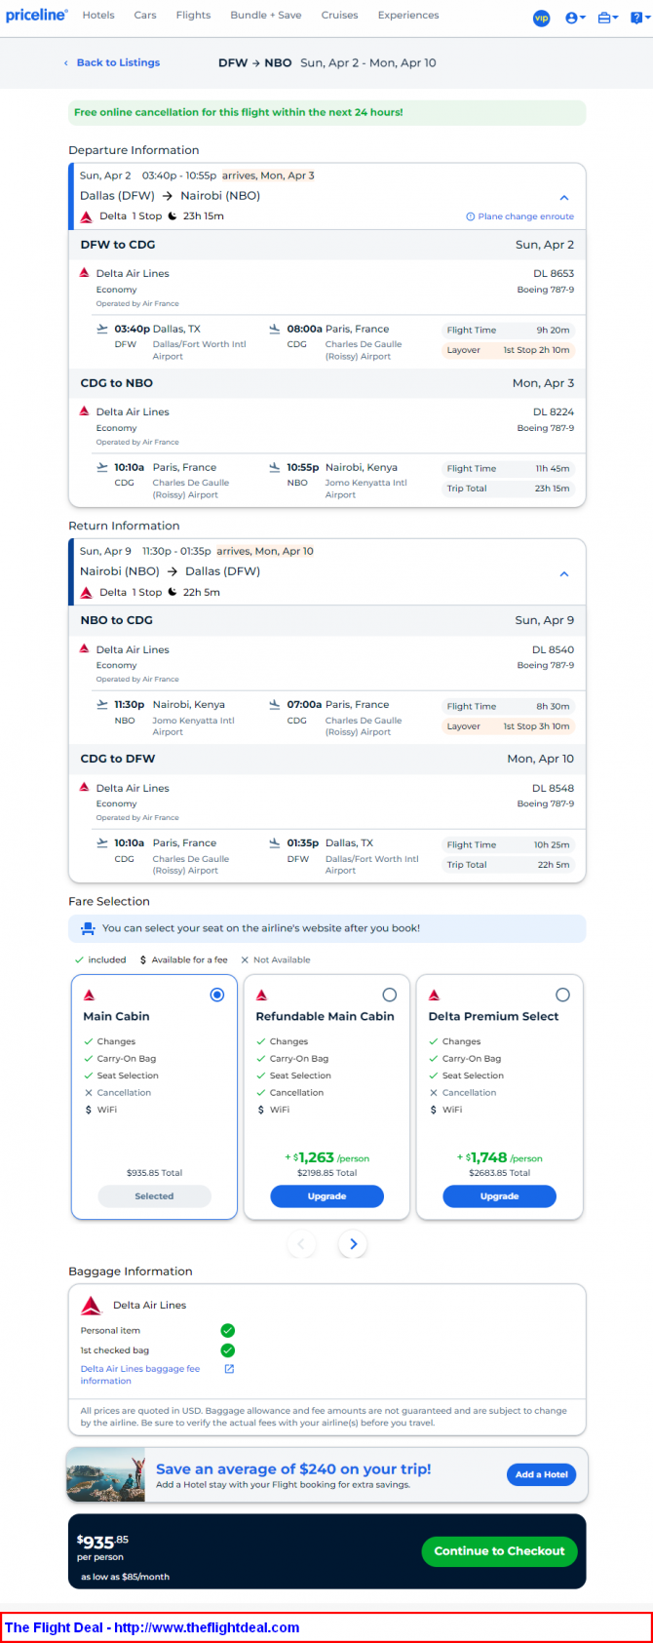Click Layover 1st Stop 2h 10m badge
This screenshot has height=1643, width=653.
508,350
